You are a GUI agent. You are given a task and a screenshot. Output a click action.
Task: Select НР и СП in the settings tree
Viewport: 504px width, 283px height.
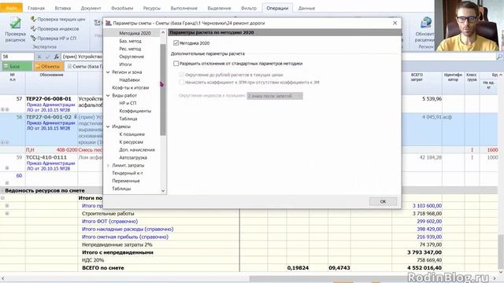click(128, 103)
